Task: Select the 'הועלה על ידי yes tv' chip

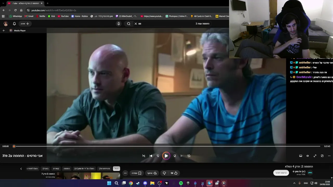Action: (x=84, y=169)
